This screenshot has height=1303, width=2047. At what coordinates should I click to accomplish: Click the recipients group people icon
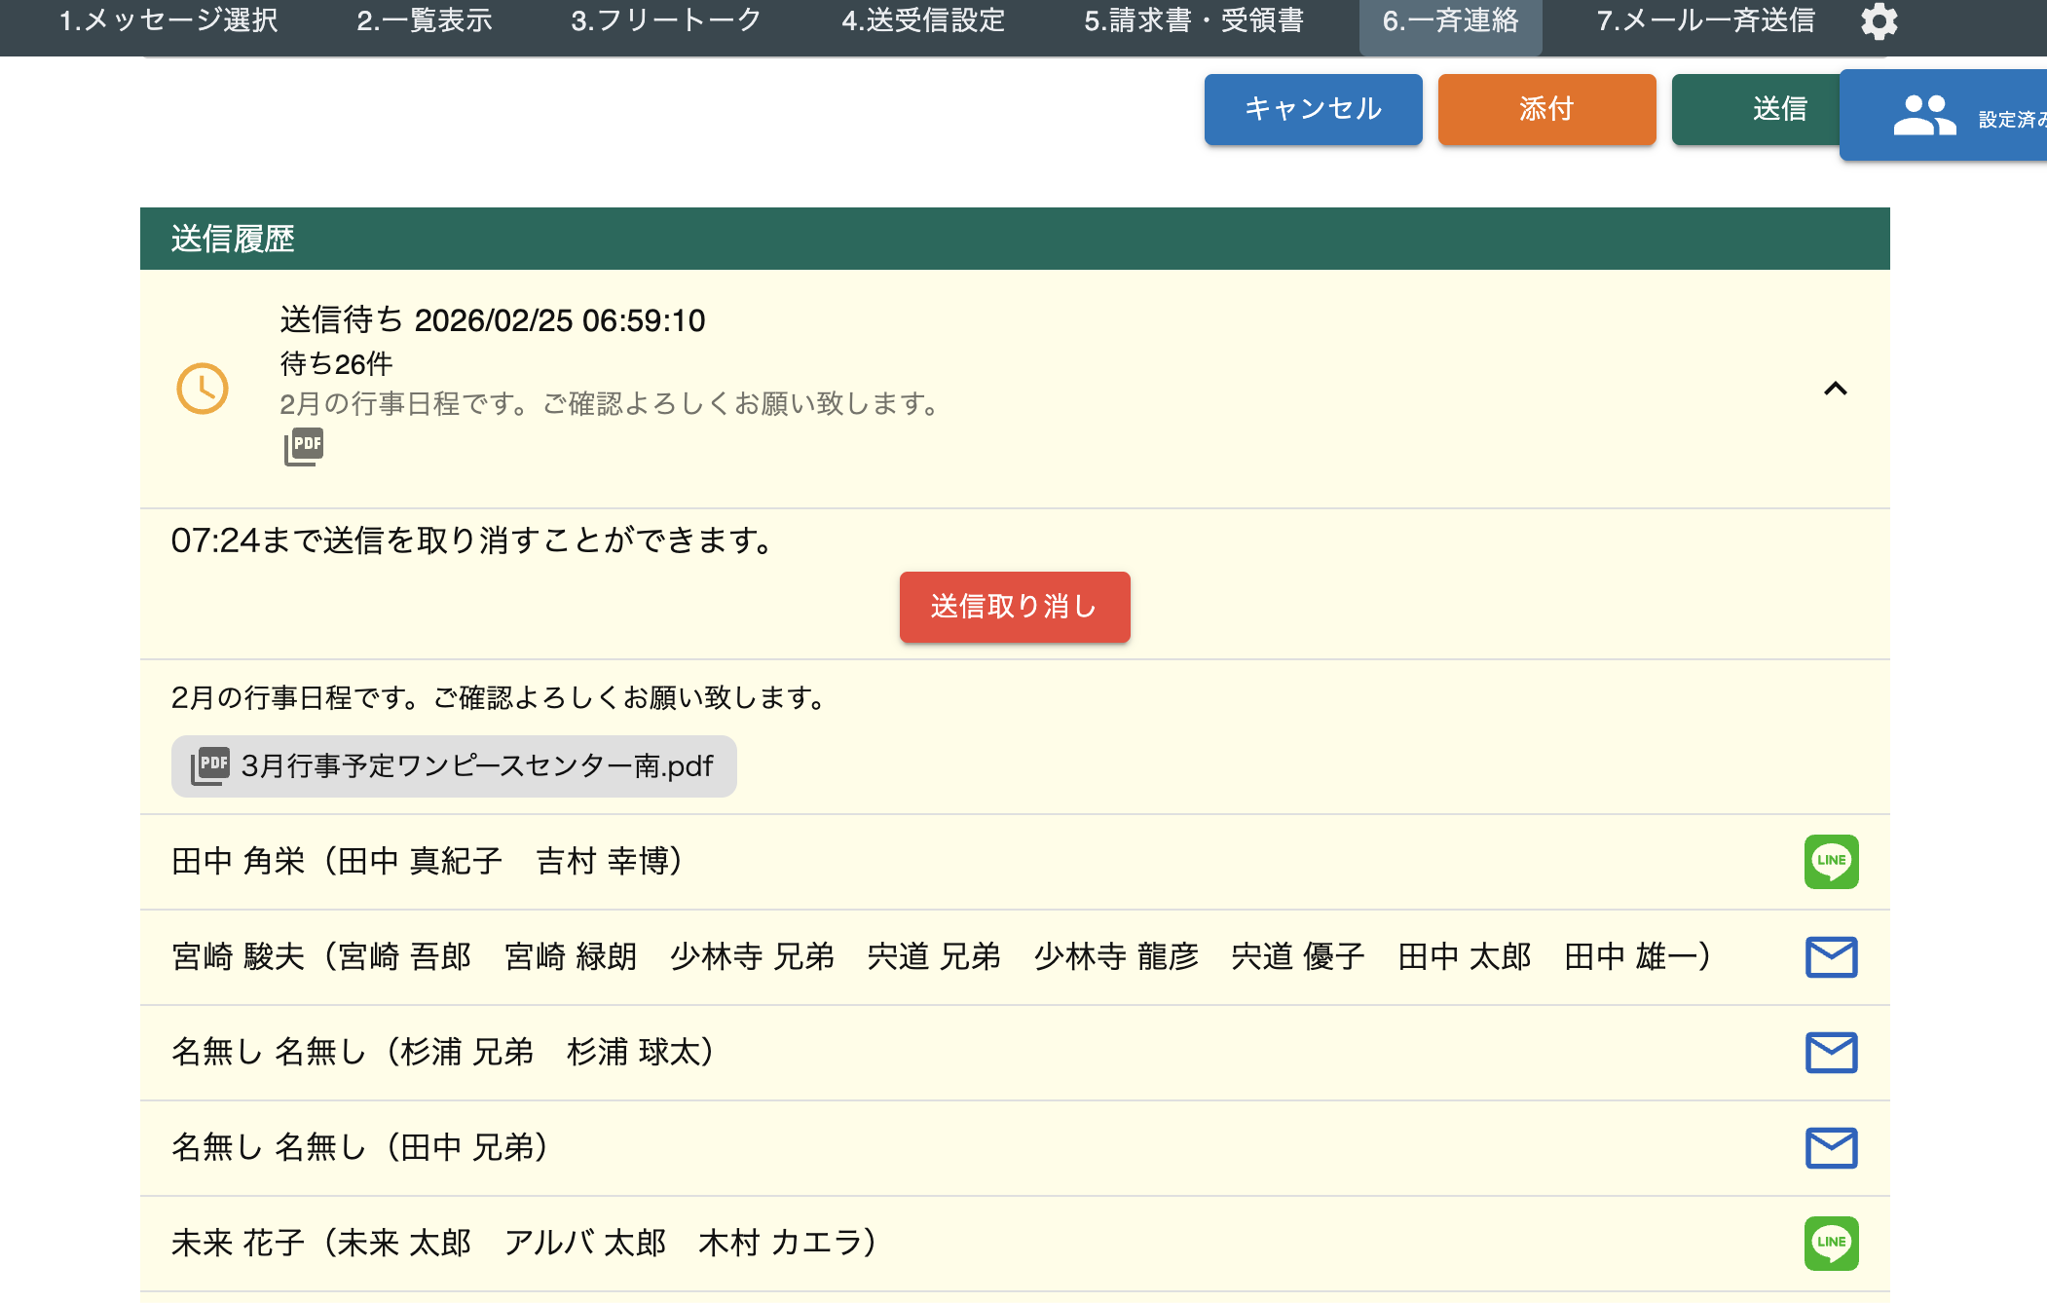[1923, 116]
